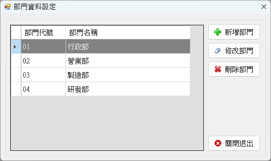Choose the 修改部門 button text

pyautogui.click(x=239, y=51)
